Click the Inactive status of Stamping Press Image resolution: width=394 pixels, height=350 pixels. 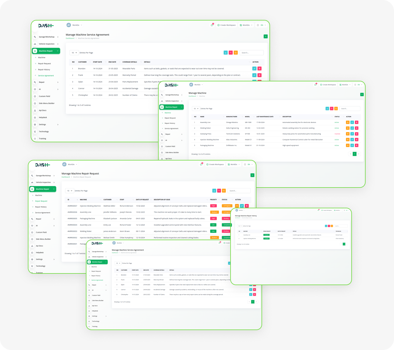337,134
